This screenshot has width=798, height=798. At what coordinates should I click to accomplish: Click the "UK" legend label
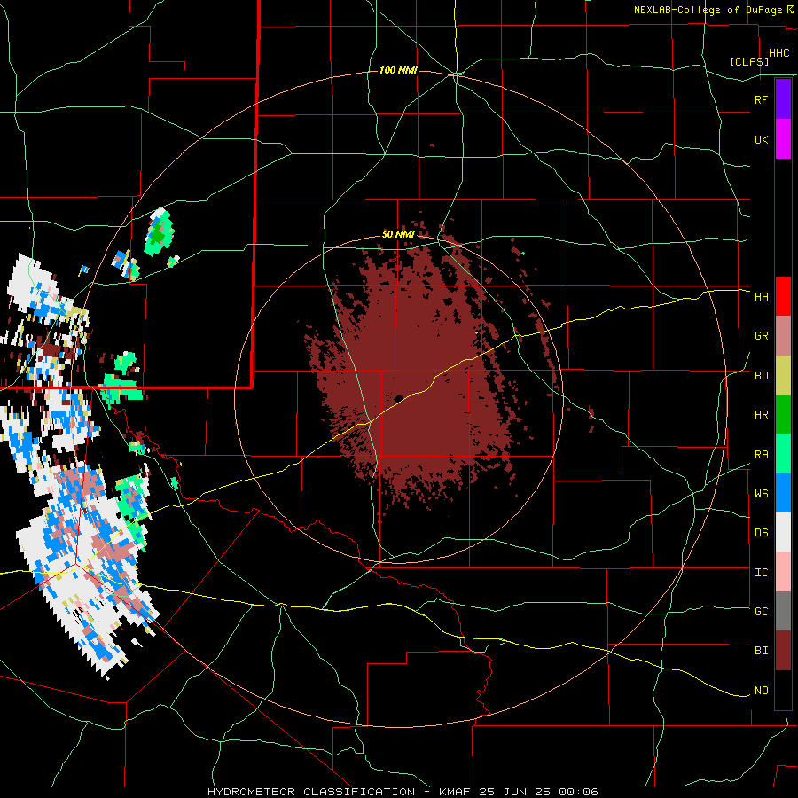[761, 140]
